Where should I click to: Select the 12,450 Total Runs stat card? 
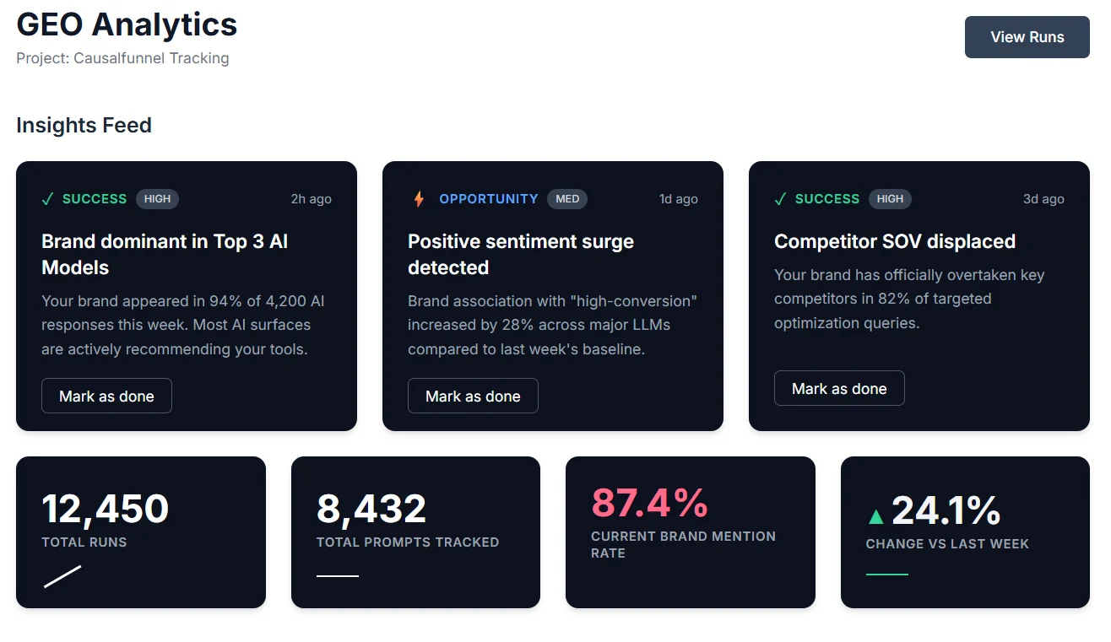(x=141, y=532)
